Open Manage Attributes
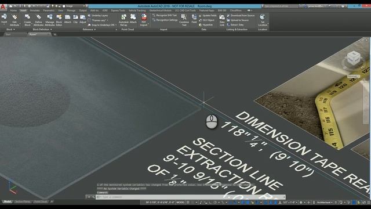 [50, 20]
